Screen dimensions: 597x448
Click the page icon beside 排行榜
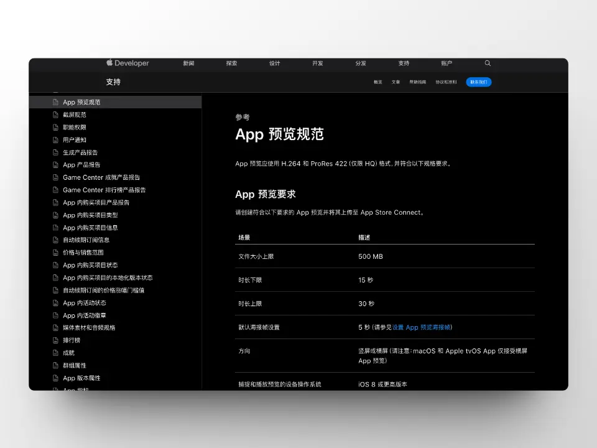pos(55,340)
